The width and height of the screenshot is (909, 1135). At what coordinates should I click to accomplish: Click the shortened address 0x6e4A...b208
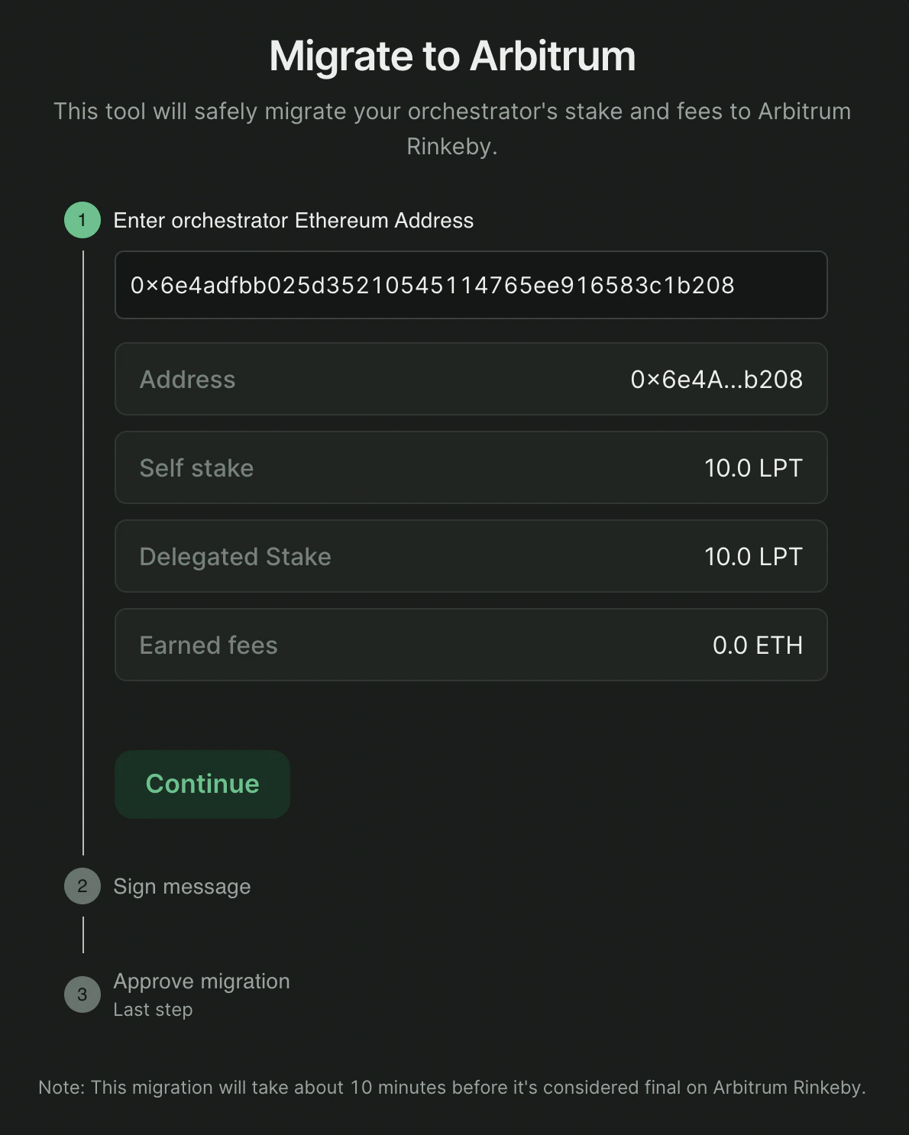point(716,380)
